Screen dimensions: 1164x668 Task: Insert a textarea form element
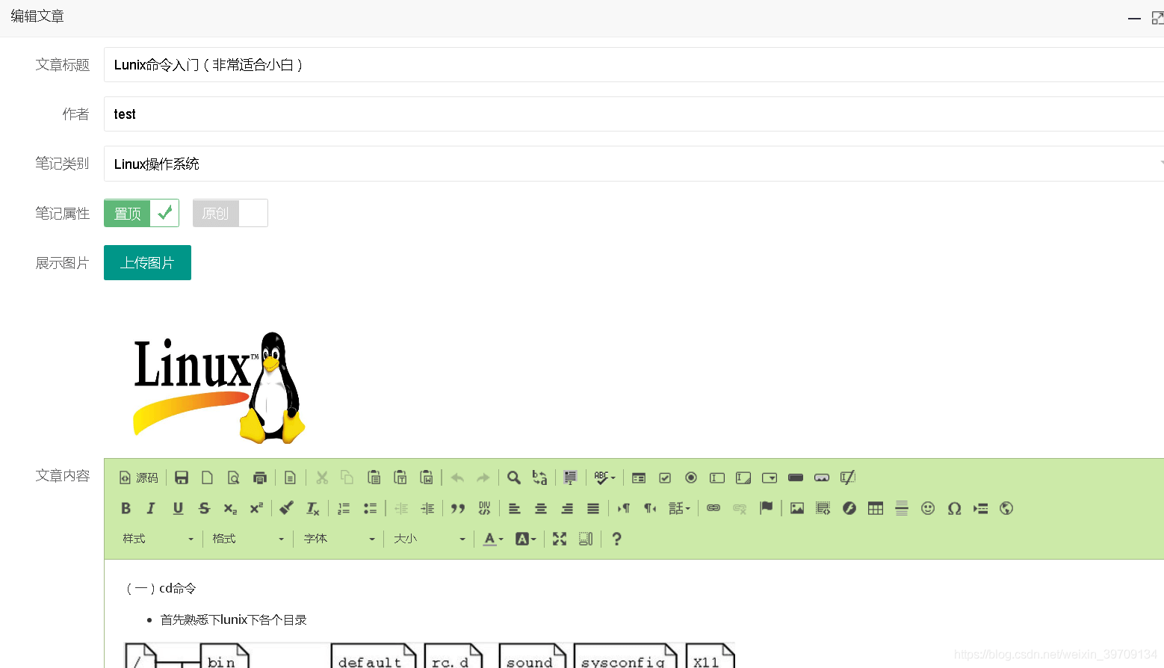click(x=743, y=477)
